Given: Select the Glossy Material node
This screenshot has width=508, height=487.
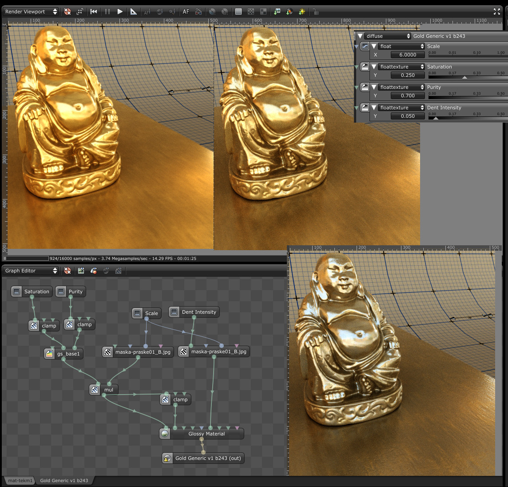Looking at the screenshot, I should coord(202,434).
